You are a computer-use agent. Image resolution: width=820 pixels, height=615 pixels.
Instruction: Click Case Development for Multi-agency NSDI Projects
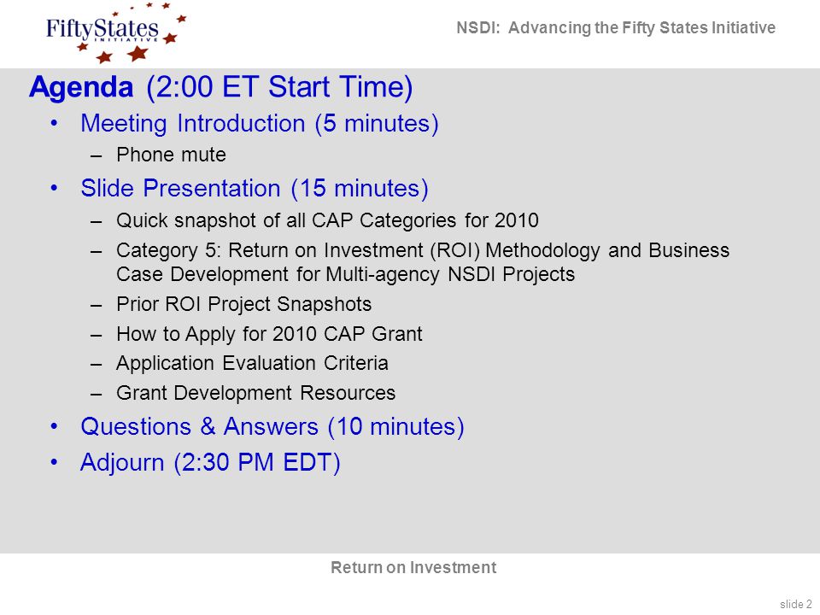coord(345,274)
